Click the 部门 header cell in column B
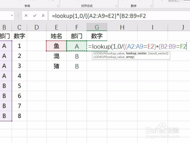The height and width of the screenshot is (143, 190). click(6, 36)
